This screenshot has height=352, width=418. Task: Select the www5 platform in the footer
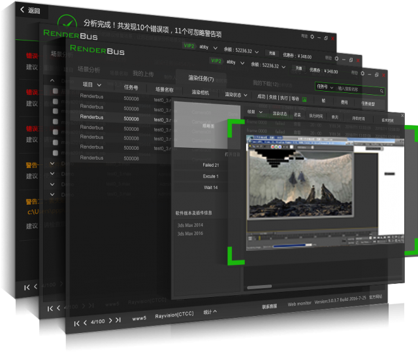tap(139, 318)
